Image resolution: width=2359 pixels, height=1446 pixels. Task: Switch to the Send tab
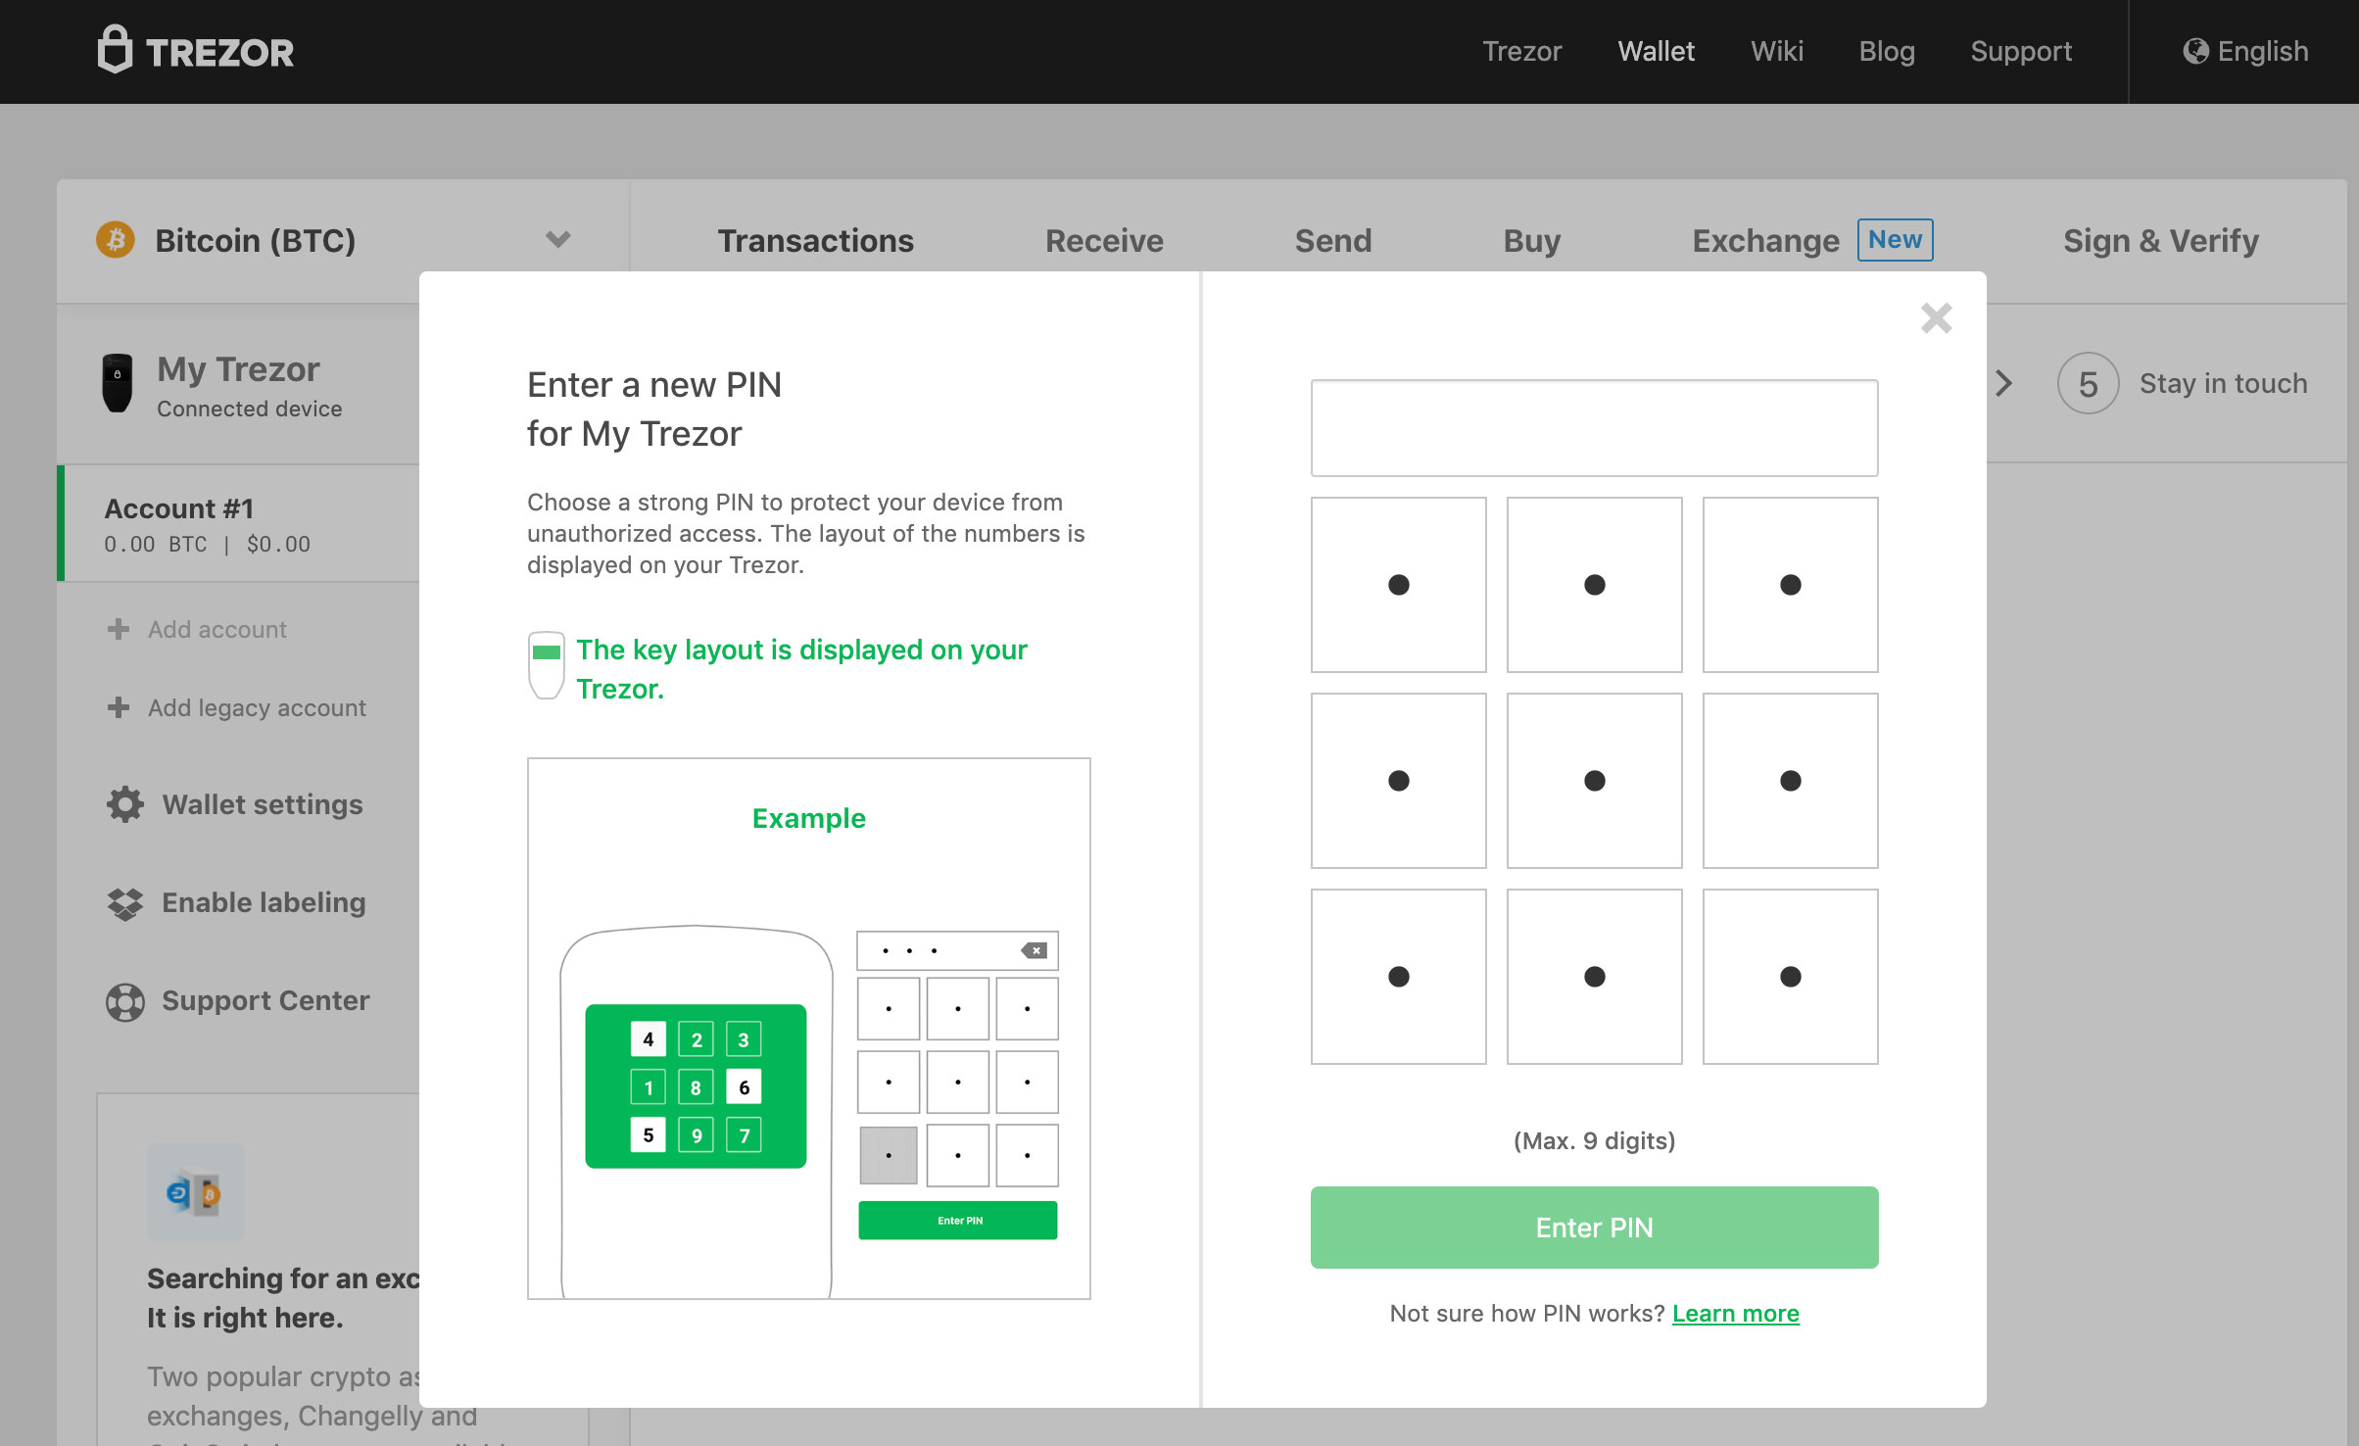pos(1332,241)
